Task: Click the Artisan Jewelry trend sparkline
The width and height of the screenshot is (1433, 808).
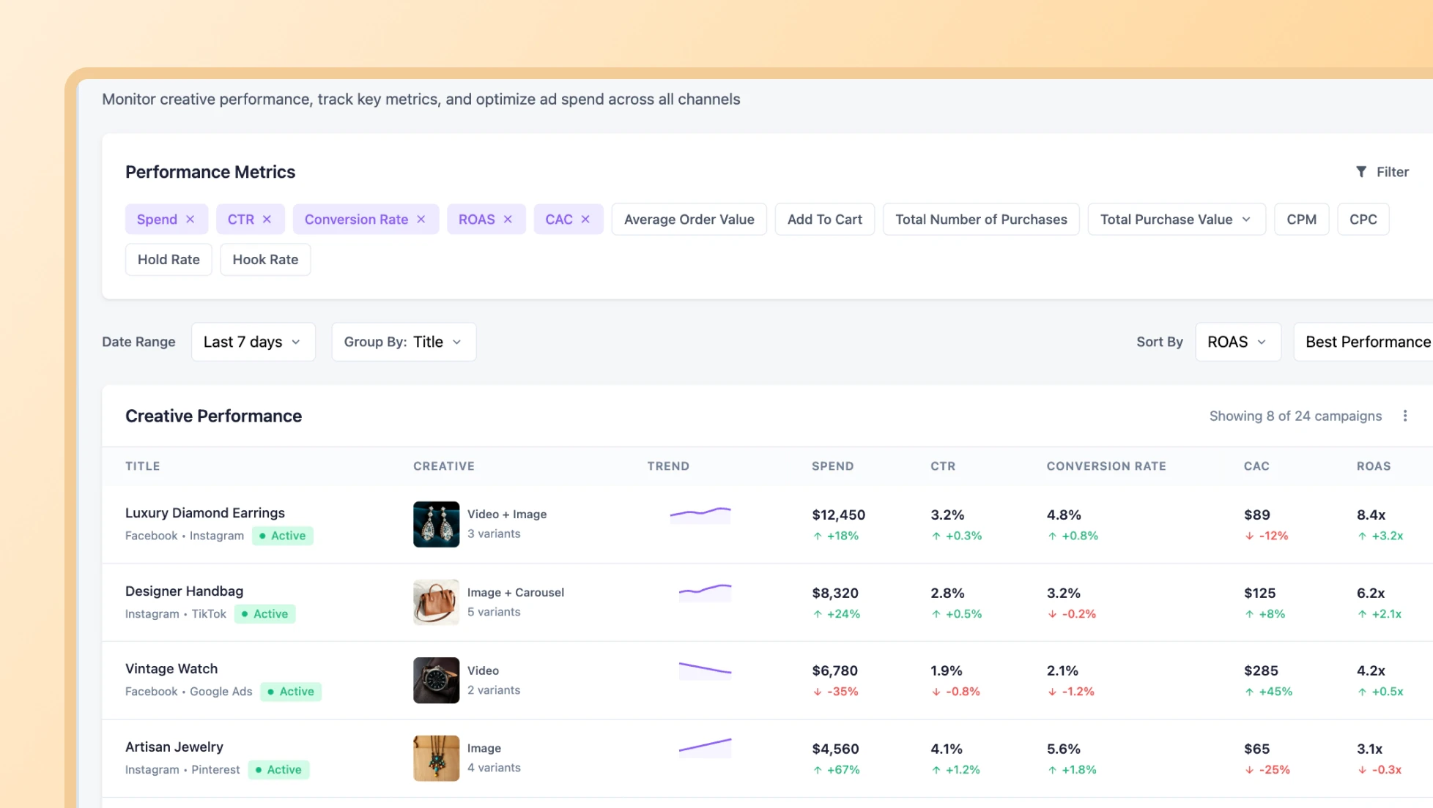Action: click(x=705, y=748)
